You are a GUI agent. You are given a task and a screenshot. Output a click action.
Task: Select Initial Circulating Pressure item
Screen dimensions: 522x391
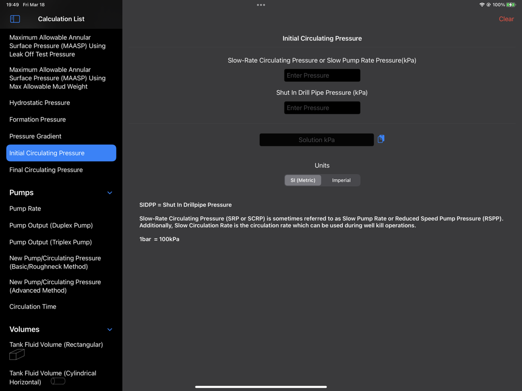click(x=61, y=153)
